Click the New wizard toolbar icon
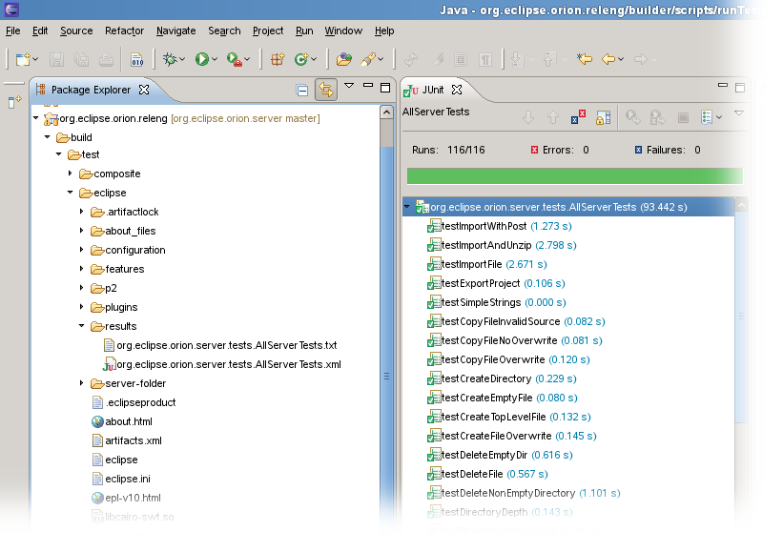This screenshot has width=783, height=552. (23, 59)
